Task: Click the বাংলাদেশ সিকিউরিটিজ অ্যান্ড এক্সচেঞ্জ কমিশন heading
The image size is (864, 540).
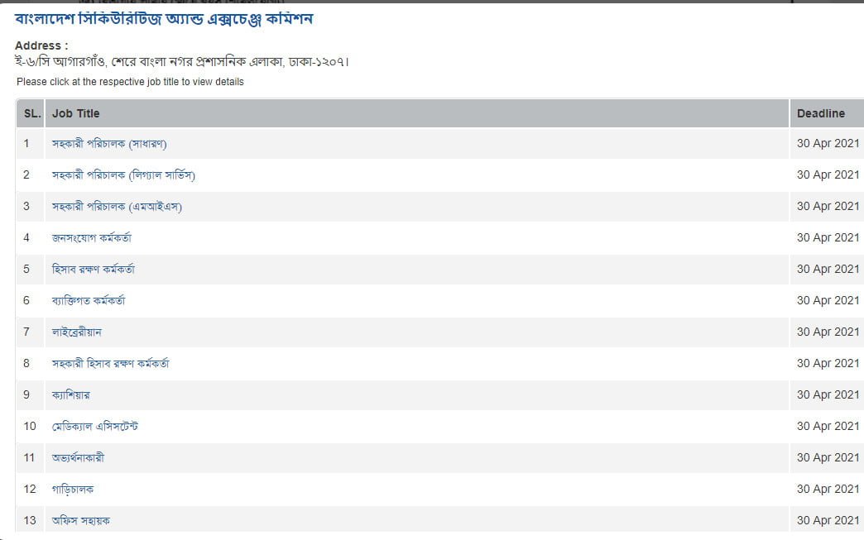Action: 164,18
